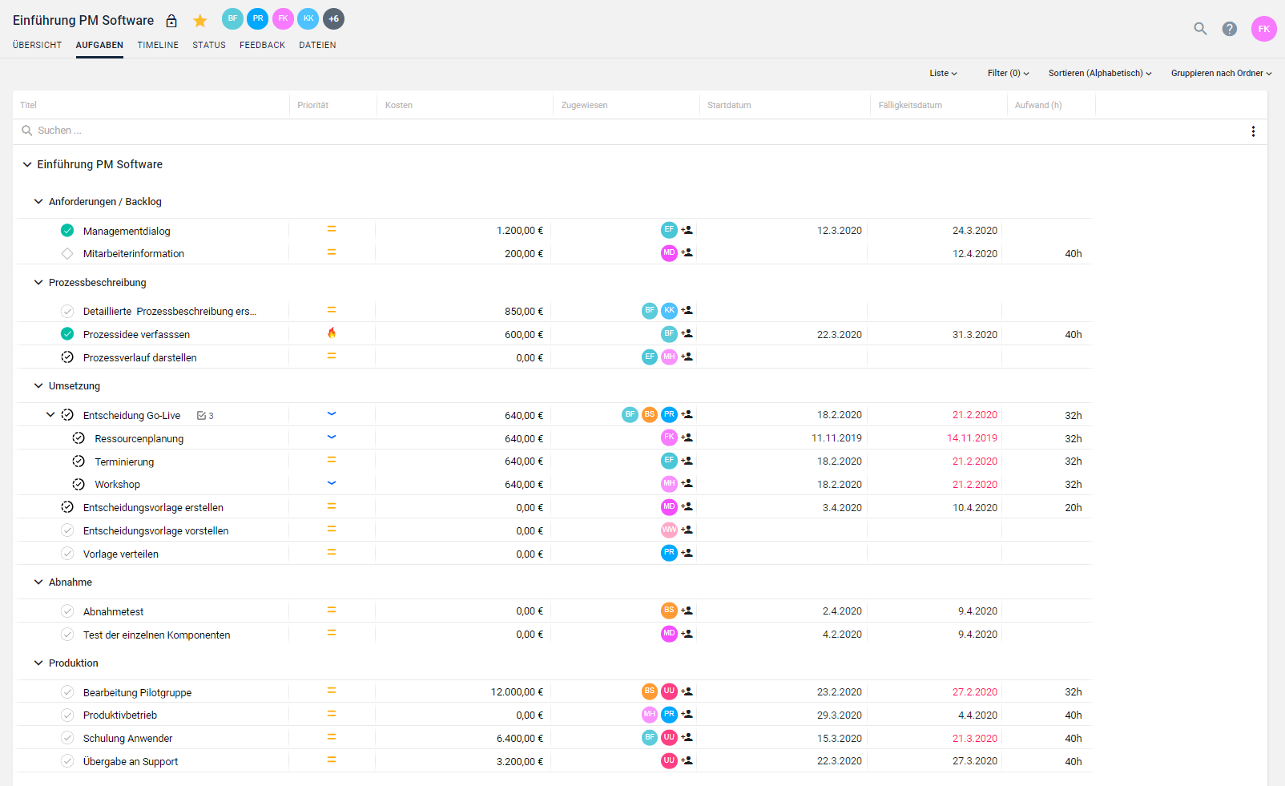Collapse the Einführung PM Software folder
The height and width of the screenshot is (786, 1285).
[27, 164]
